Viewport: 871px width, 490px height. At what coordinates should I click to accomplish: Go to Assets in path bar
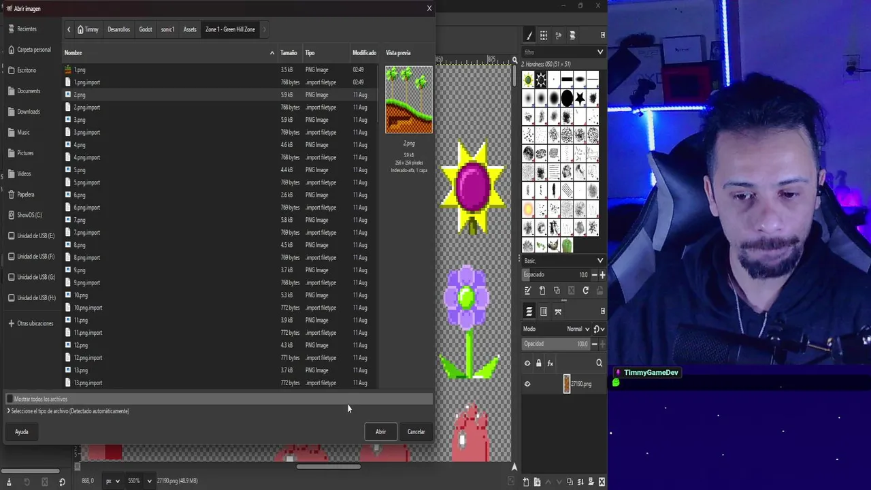(190, 29)
